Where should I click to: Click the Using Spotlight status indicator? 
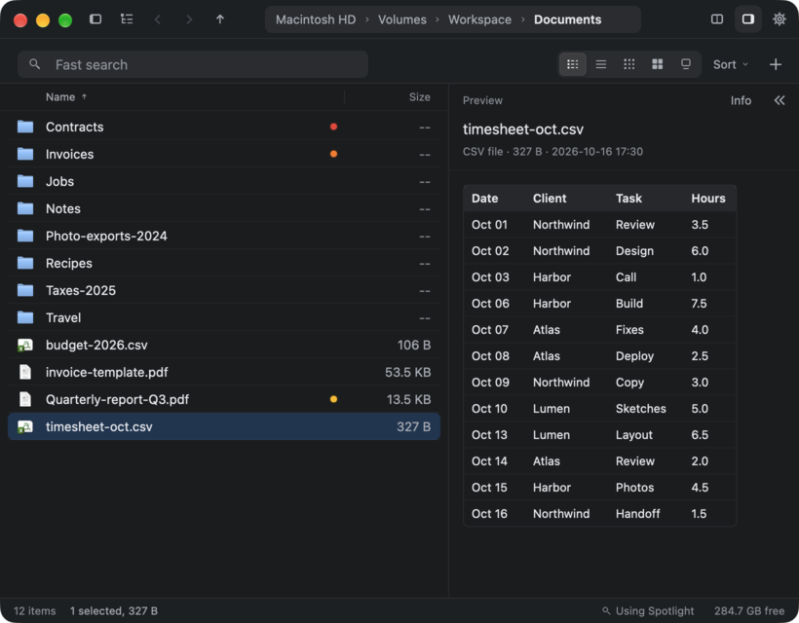[648, 610]
